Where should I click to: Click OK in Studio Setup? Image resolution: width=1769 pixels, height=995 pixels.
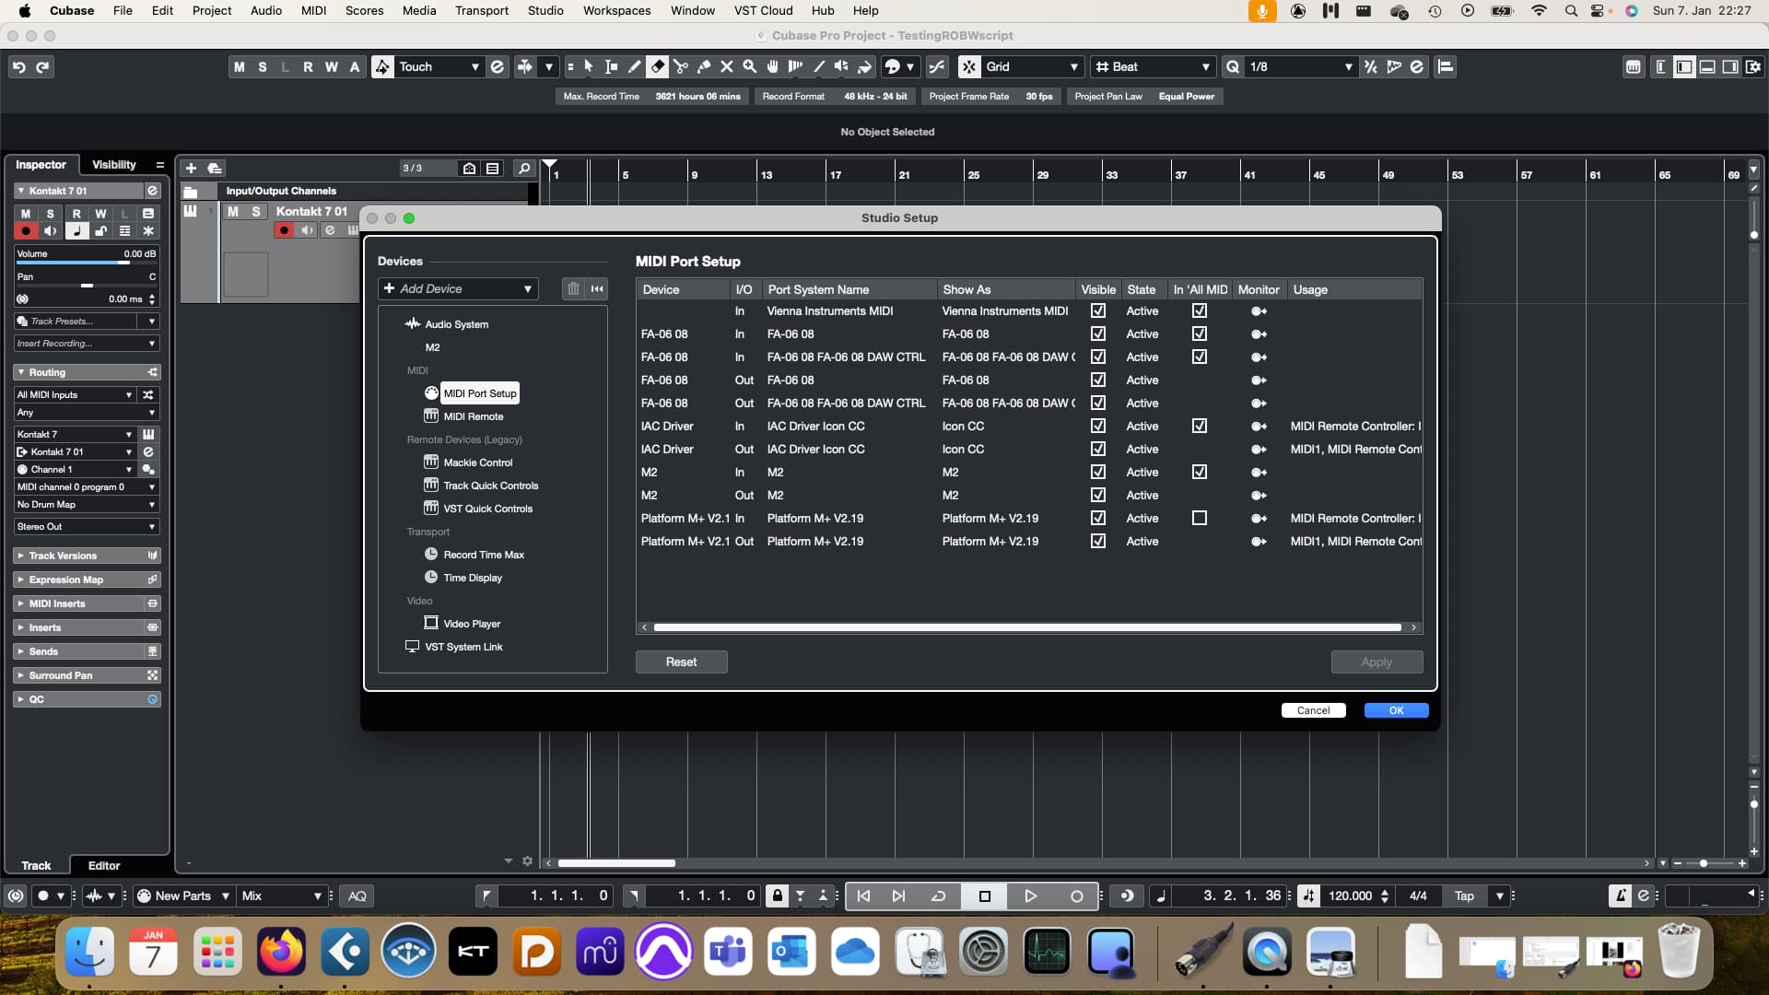tap(1396, 710)
